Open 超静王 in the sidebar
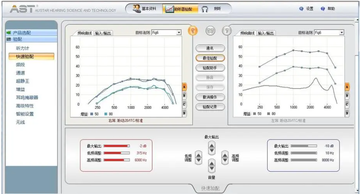Screen dimensions: 360x194 pos(22,81)
